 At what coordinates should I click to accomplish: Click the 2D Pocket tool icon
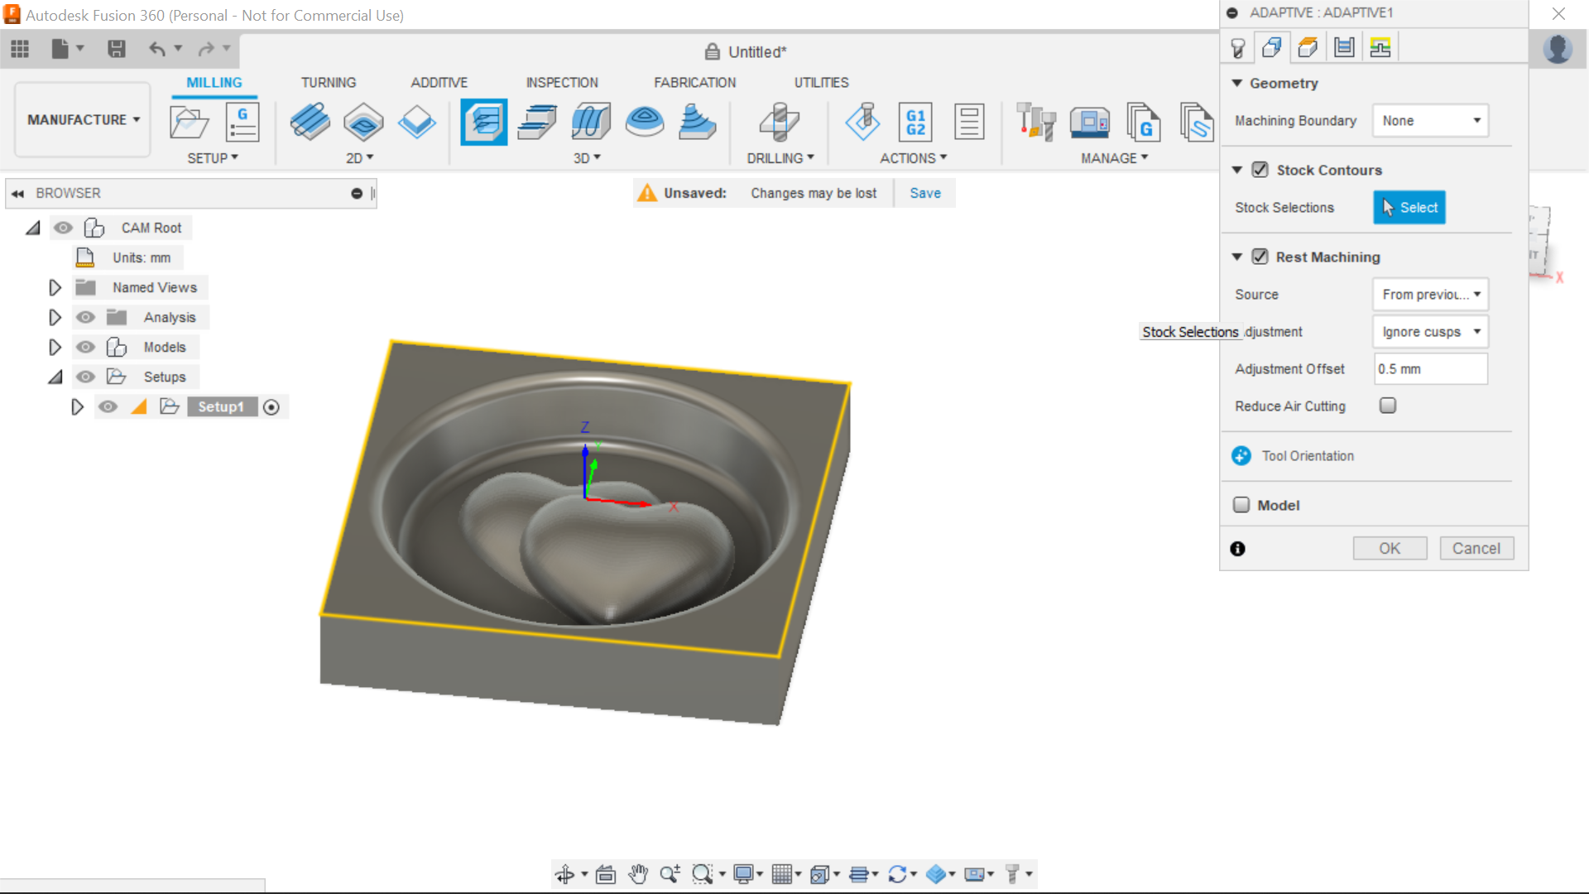click(x=363, y=123)
